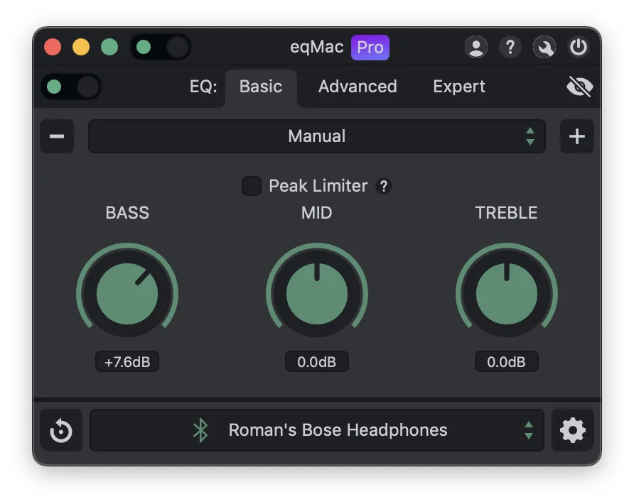634x504 pixels.
Task: Open the Manual preset dropdown
Action: tap(316, 136)
